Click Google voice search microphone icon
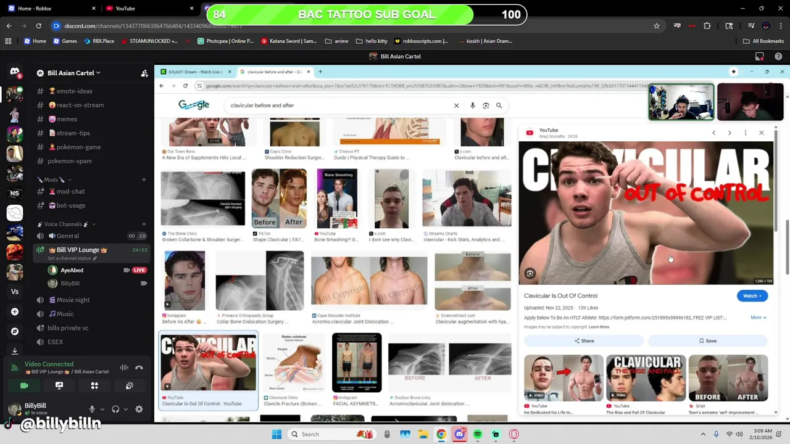 473,105
